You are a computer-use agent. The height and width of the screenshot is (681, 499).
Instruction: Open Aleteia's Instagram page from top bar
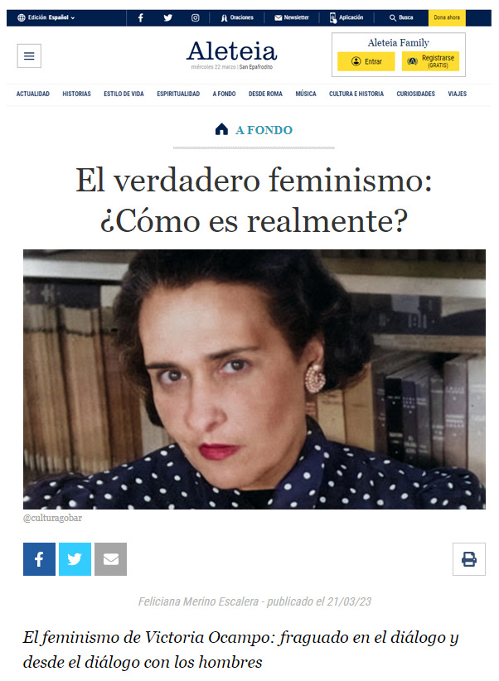coord(195,17)
